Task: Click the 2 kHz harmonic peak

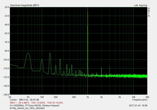Action: (x=102, y=67)
